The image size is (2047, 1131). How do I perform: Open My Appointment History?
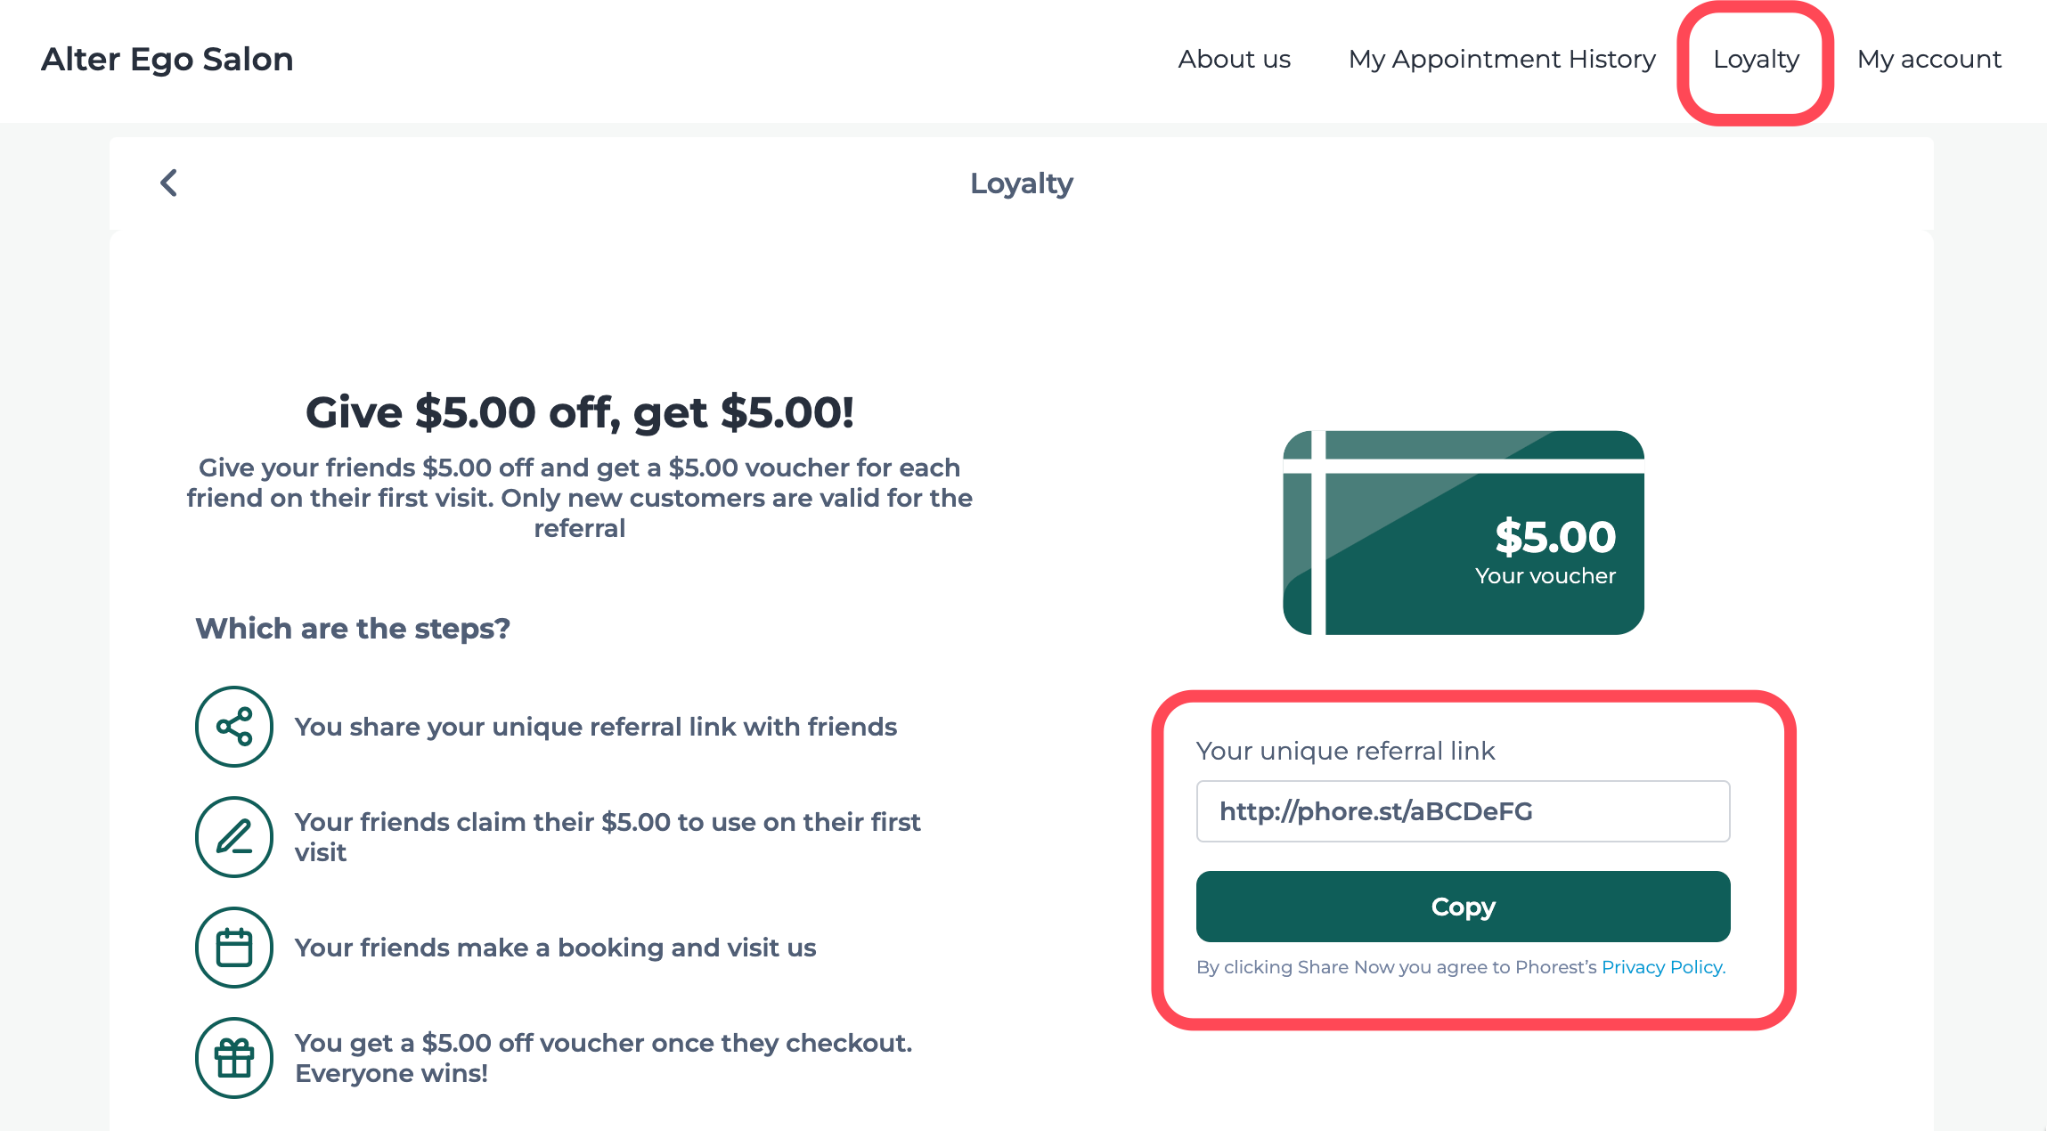pyautogui.click(x=1502, y=59)
